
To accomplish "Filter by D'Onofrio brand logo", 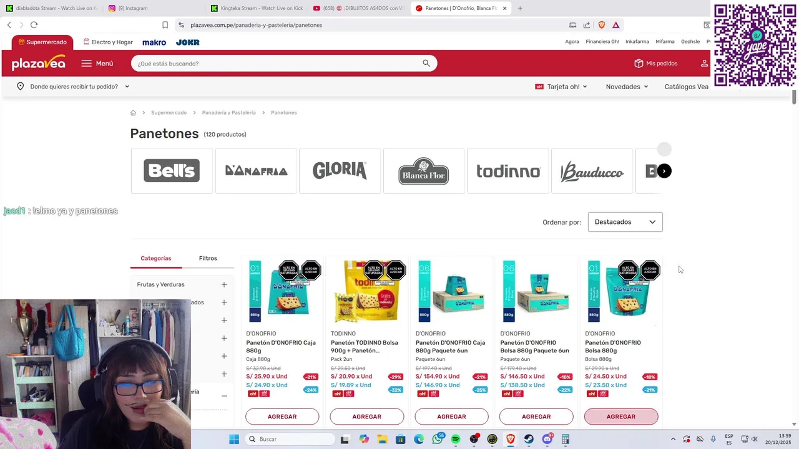I will point(256,171).
